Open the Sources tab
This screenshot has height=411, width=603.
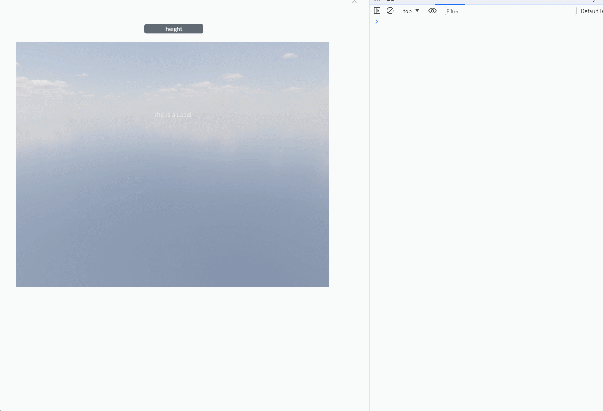[x=480, y=1]
